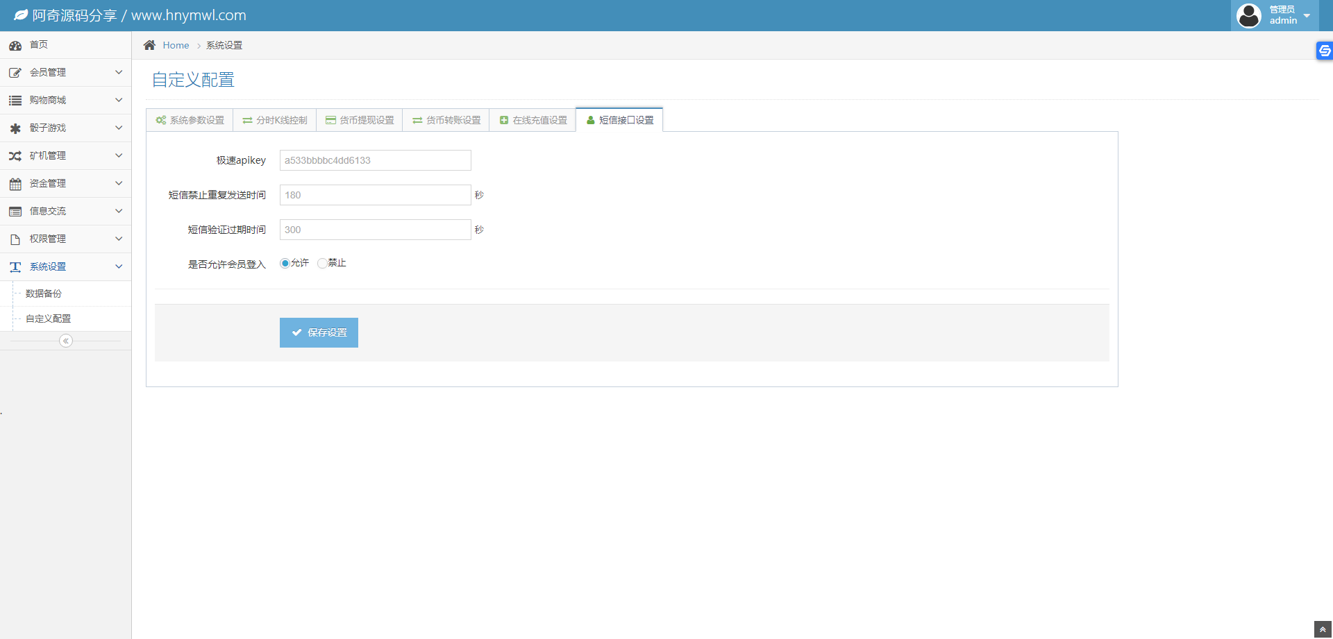Click the leaf logo in header
Screen dimensions: 1333x639
click(x=21, y=15)
